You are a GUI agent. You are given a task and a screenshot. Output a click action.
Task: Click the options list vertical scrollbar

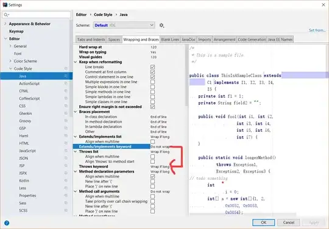[186, 75]
